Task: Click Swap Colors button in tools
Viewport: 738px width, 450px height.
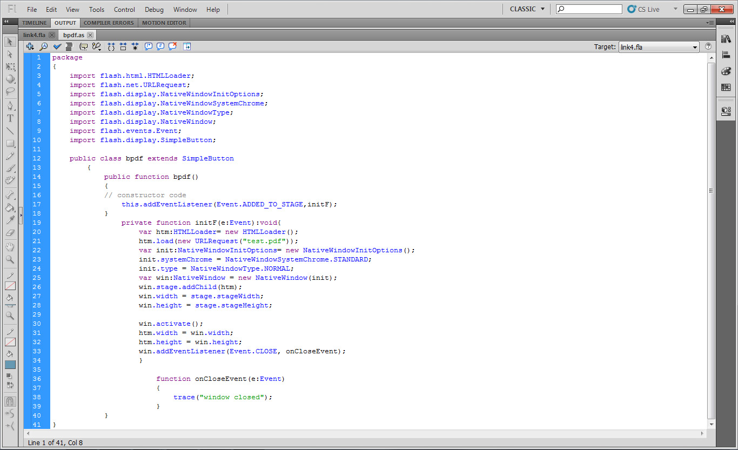Action: (9, 385)
